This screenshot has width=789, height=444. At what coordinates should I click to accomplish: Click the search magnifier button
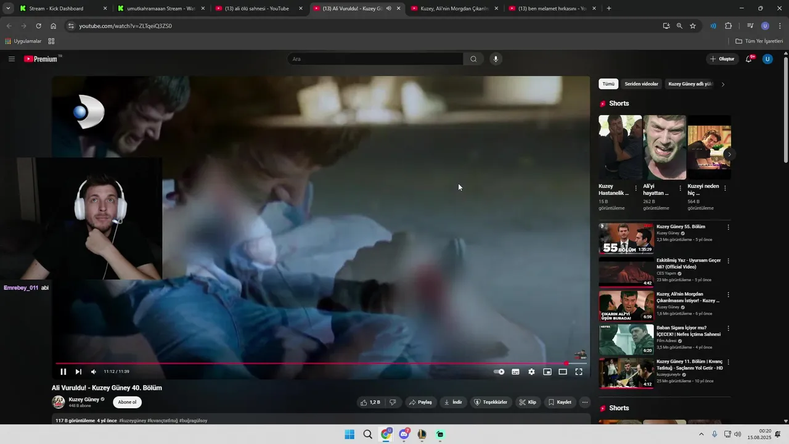473,59
